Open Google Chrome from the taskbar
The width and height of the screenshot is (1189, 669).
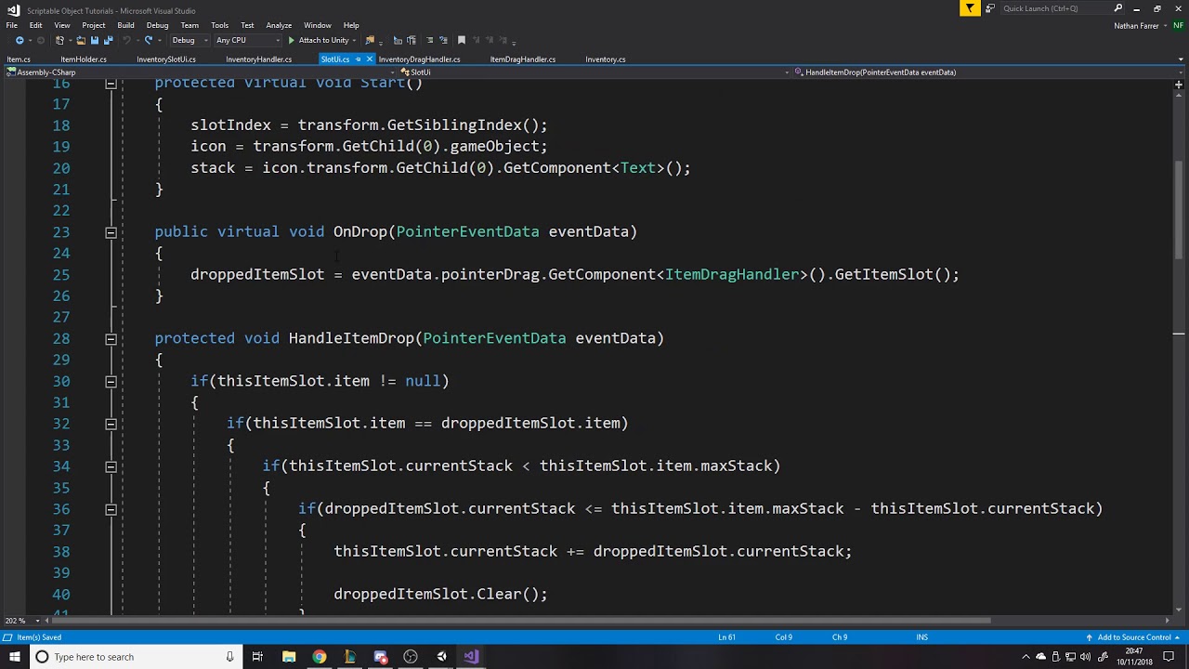tap(320, 657)
